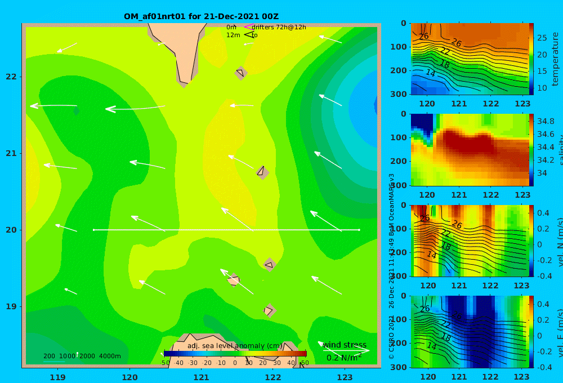Click the small island near 22N east of Taiwan
The width and height of the screenshot is (563, 383).
240,73
